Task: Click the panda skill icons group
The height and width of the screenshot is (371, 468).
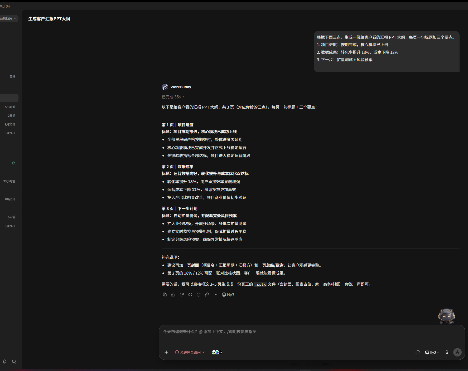Action: 217,352
